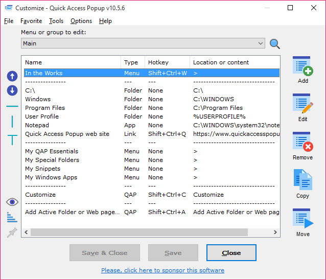The image size is (326, 280).
Task: Click the horizontal scrollbar thumb
Action: [139, 232]
